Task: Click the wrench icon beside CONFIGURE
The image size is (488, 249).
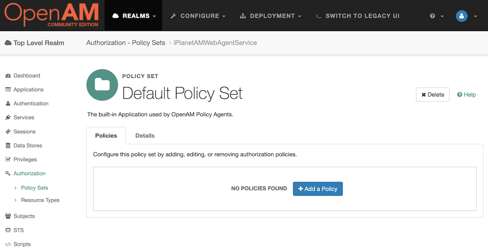Action: coord(173,16)
